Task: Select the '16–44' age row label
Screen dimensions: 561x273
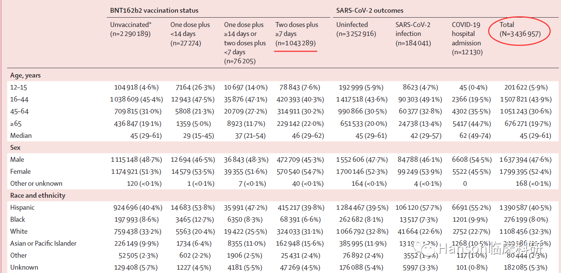Action: 19,99
